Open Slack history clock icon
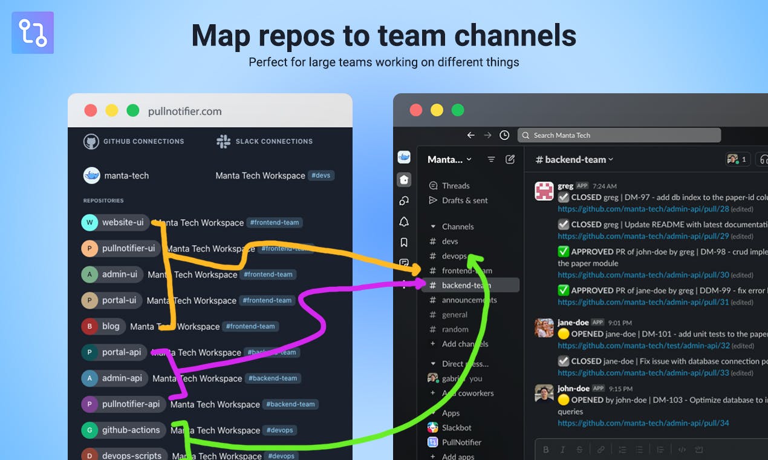Screen dimensions: 768x460 tap(504, 135)
